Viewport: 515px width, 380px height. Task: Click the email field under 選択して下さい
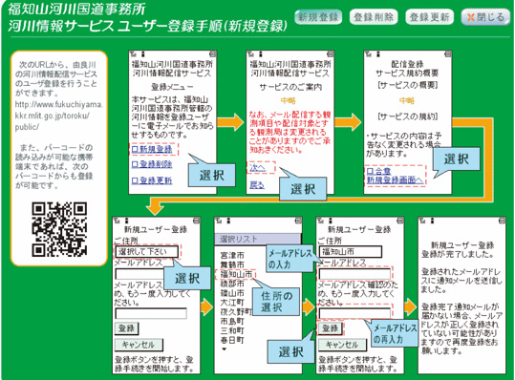pyautogui.click(x=139, y=274)
